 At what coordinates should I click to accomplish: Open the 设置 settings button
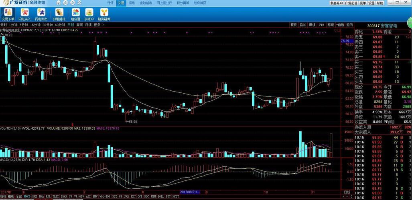coord(371,3)
